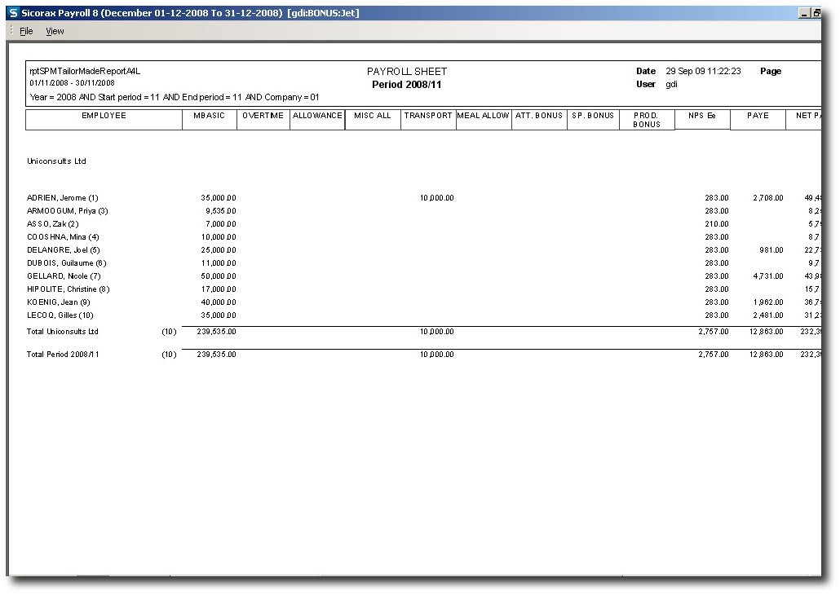Click the EMPLOYEE column header

(104, 116)
